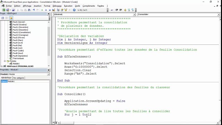222x125 pixels.
Task: Click the list properties icon left of Indent
Action: (112, 10)
